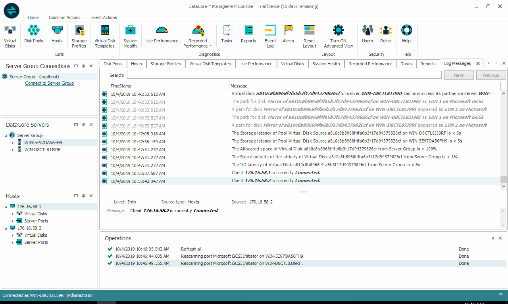Click the Next search button
This screenshot has height=304, width=508.
459,75
